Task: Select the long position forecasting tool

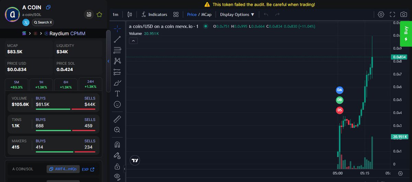Action: tap(117, 72)
